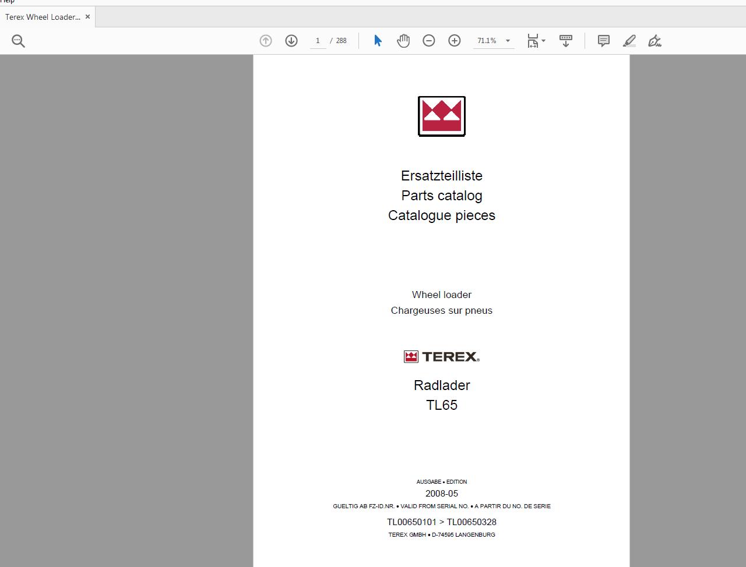This screenshot has width=746, height=567.
Task: Click the 'Radlader' text
Action: pyautogui.click(x=442, y=385)
